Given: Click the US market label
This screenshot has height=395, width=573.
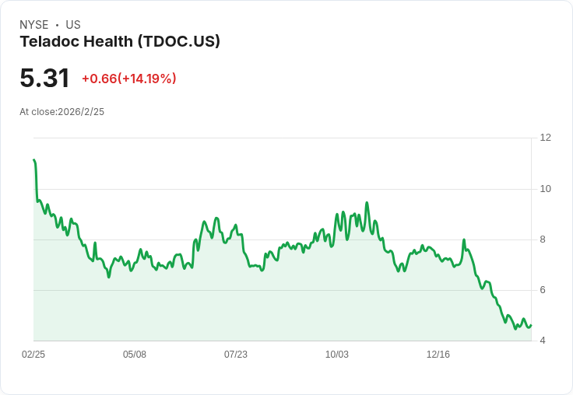Looking at the screenshot, I should click(73, 25).
